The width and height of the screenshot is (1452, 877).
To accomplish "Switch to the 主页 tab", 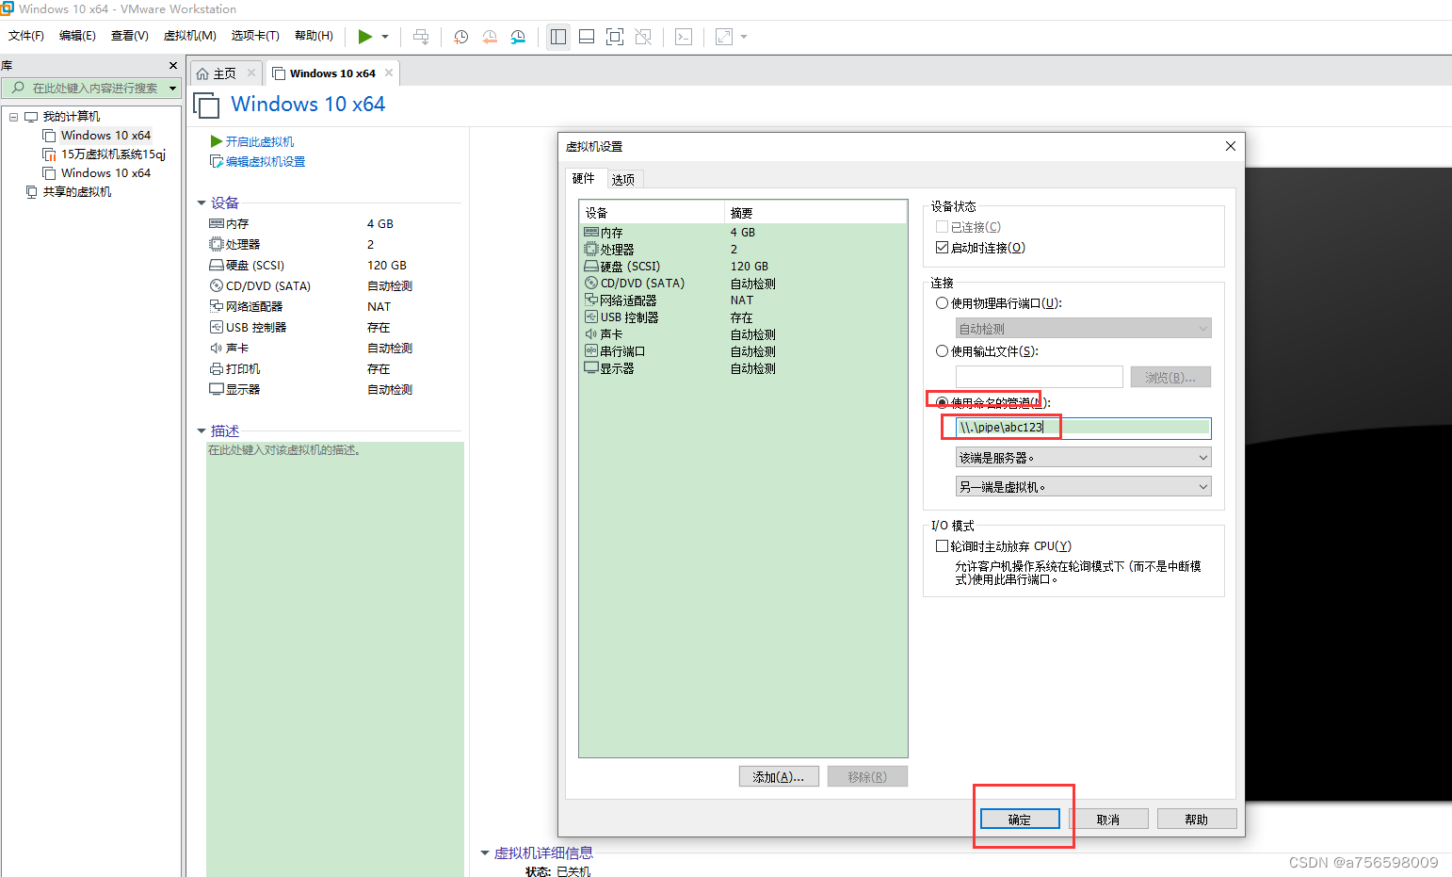I will (224, 73).
